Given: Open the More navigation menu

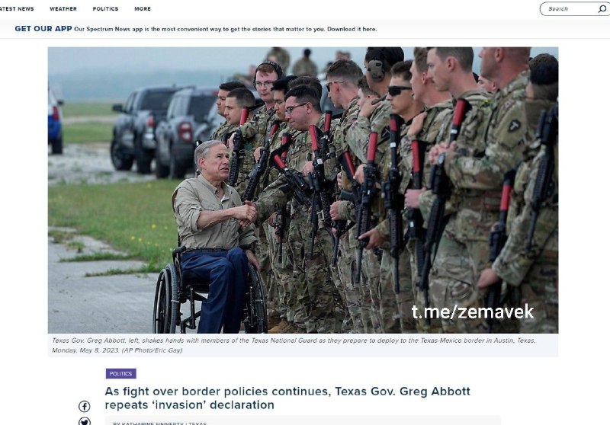Looking at the screenshot, I should (x=143, y=8).
